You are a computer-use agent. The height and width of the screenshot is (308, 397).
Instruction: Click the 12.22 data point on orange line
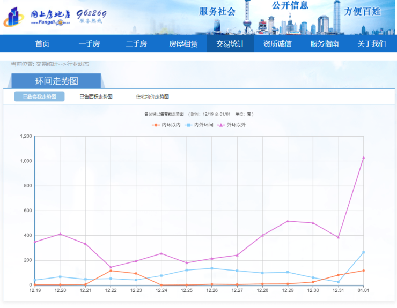tap(111, 271)
